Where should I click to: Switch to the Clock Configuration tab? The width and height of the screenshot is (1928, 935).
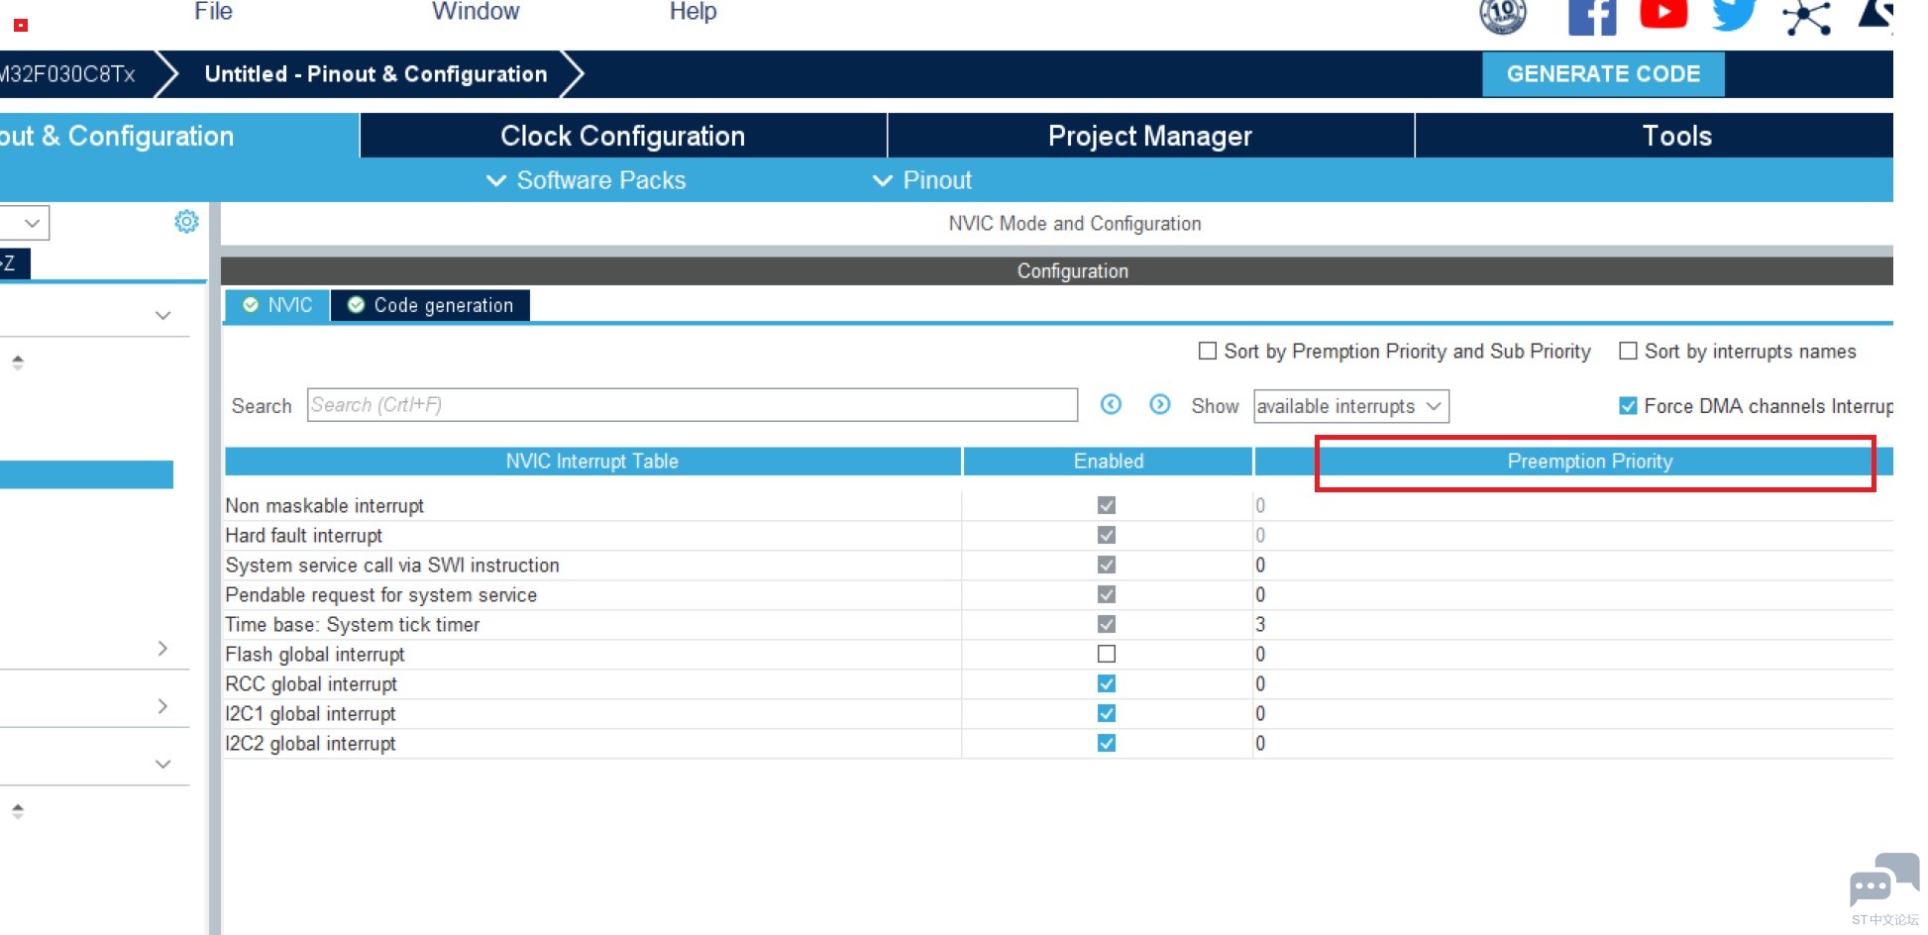622,136
